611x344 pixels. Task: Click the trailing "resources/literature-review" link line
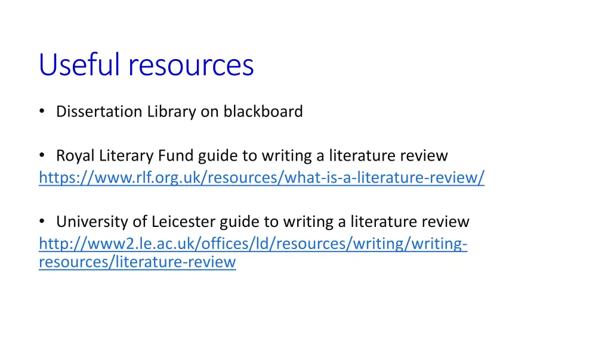coord(137,262)
